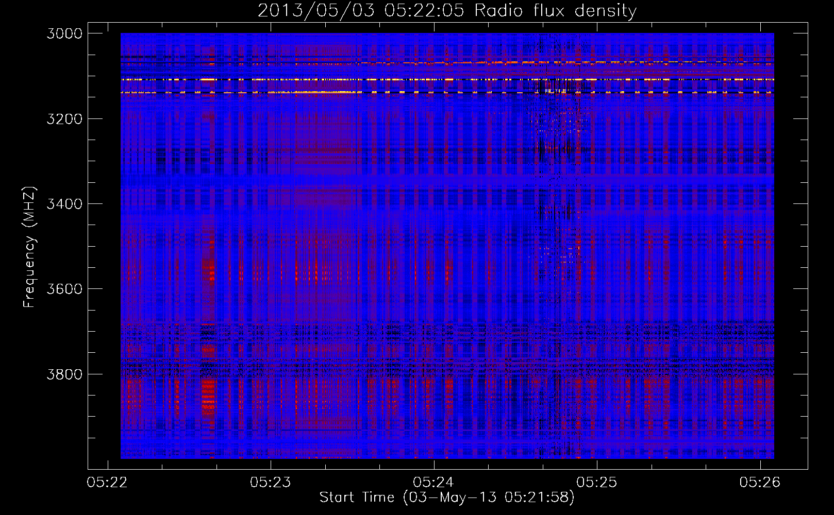Image resolution: width=834 pixels, height=515 pixels.
Task: Click the 05:22 time tick label
Action: (x=107, y=482)
